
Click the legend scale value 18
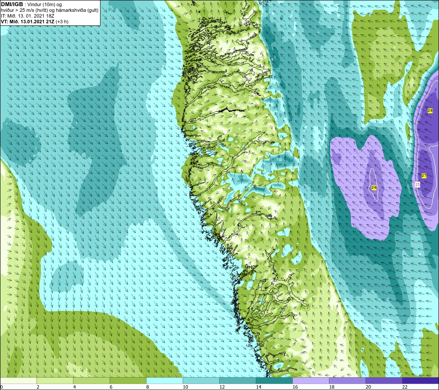tap(332, 387)
